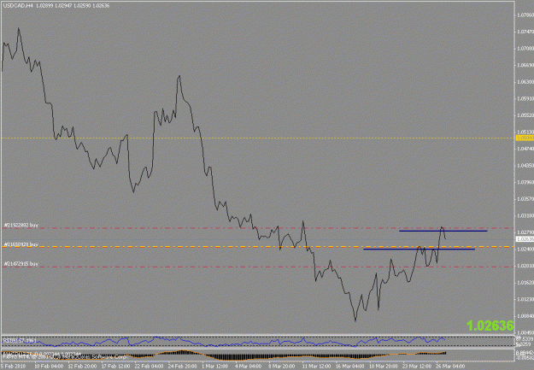The height and width of the screenshot is (370, 534).
Task: Click the white current price tag on axis
Action: coord(525,239)
